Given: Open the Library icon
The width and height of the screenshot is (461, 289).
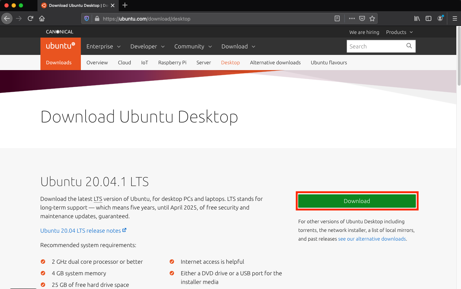Looking at the screenshot, I should tap(417, 18).
